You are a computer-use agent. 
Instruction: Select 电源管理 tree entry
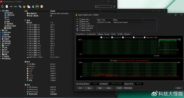click(x=9, y=24)
